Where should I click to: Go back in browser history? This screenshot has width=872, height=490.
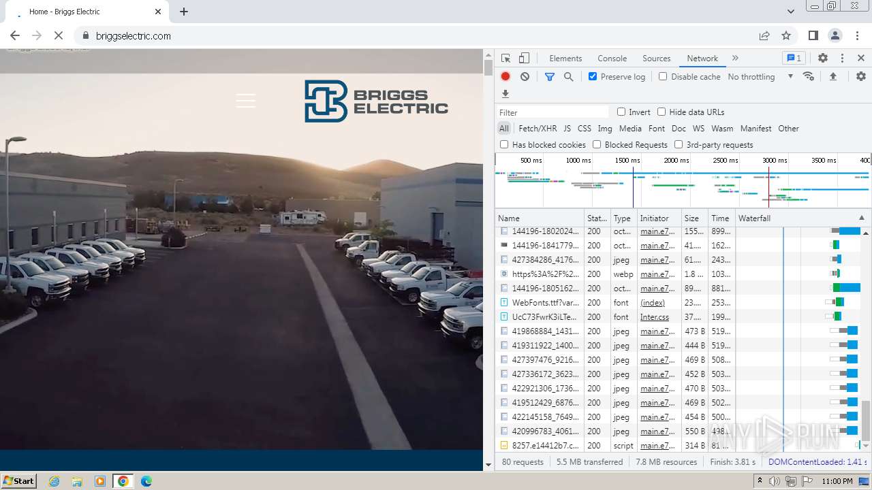(15, 35)
